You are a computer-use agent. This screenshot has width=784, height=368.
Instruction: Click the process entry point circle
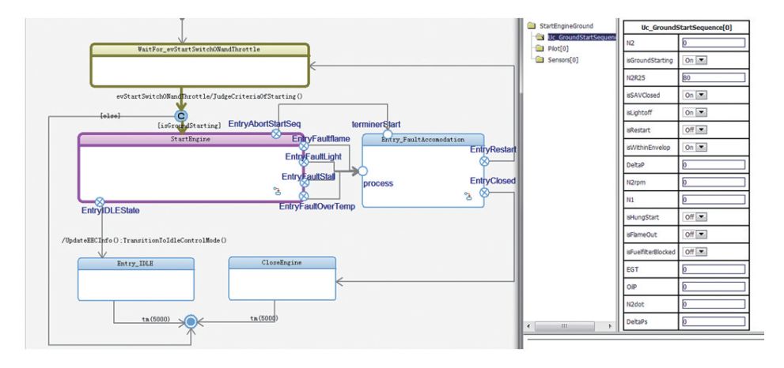pyautogui.click(x=363, y=171)
